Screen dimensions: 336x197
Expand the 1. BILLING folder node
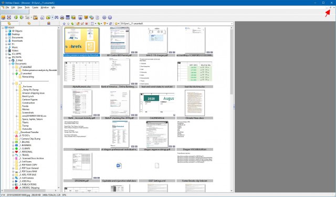(13, 142)
